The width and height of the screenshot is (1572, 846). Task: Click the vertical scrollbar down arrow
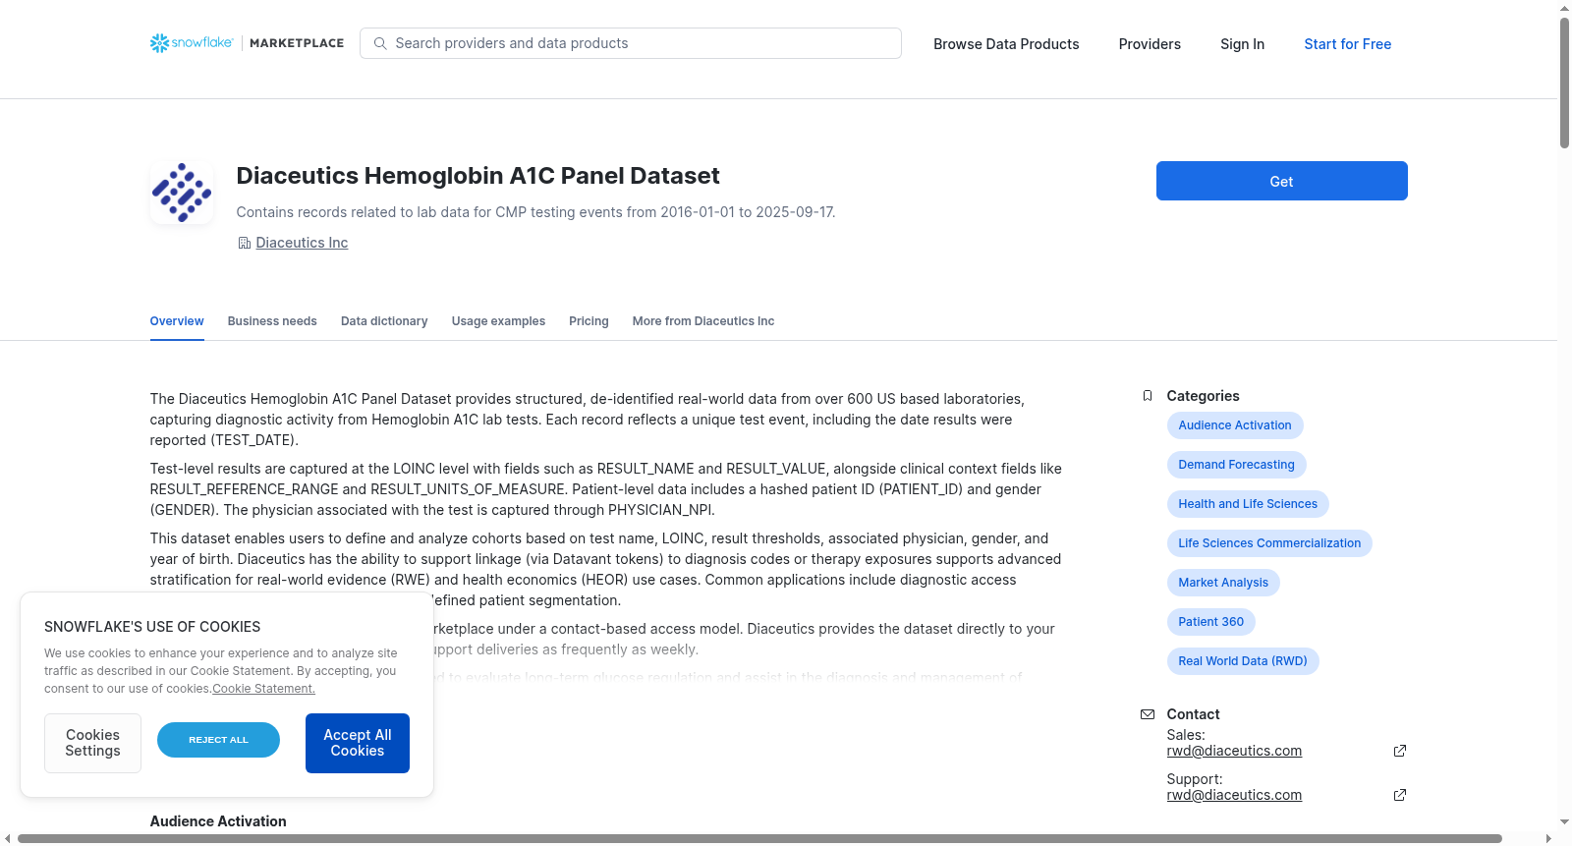(x=1564, y=821)
